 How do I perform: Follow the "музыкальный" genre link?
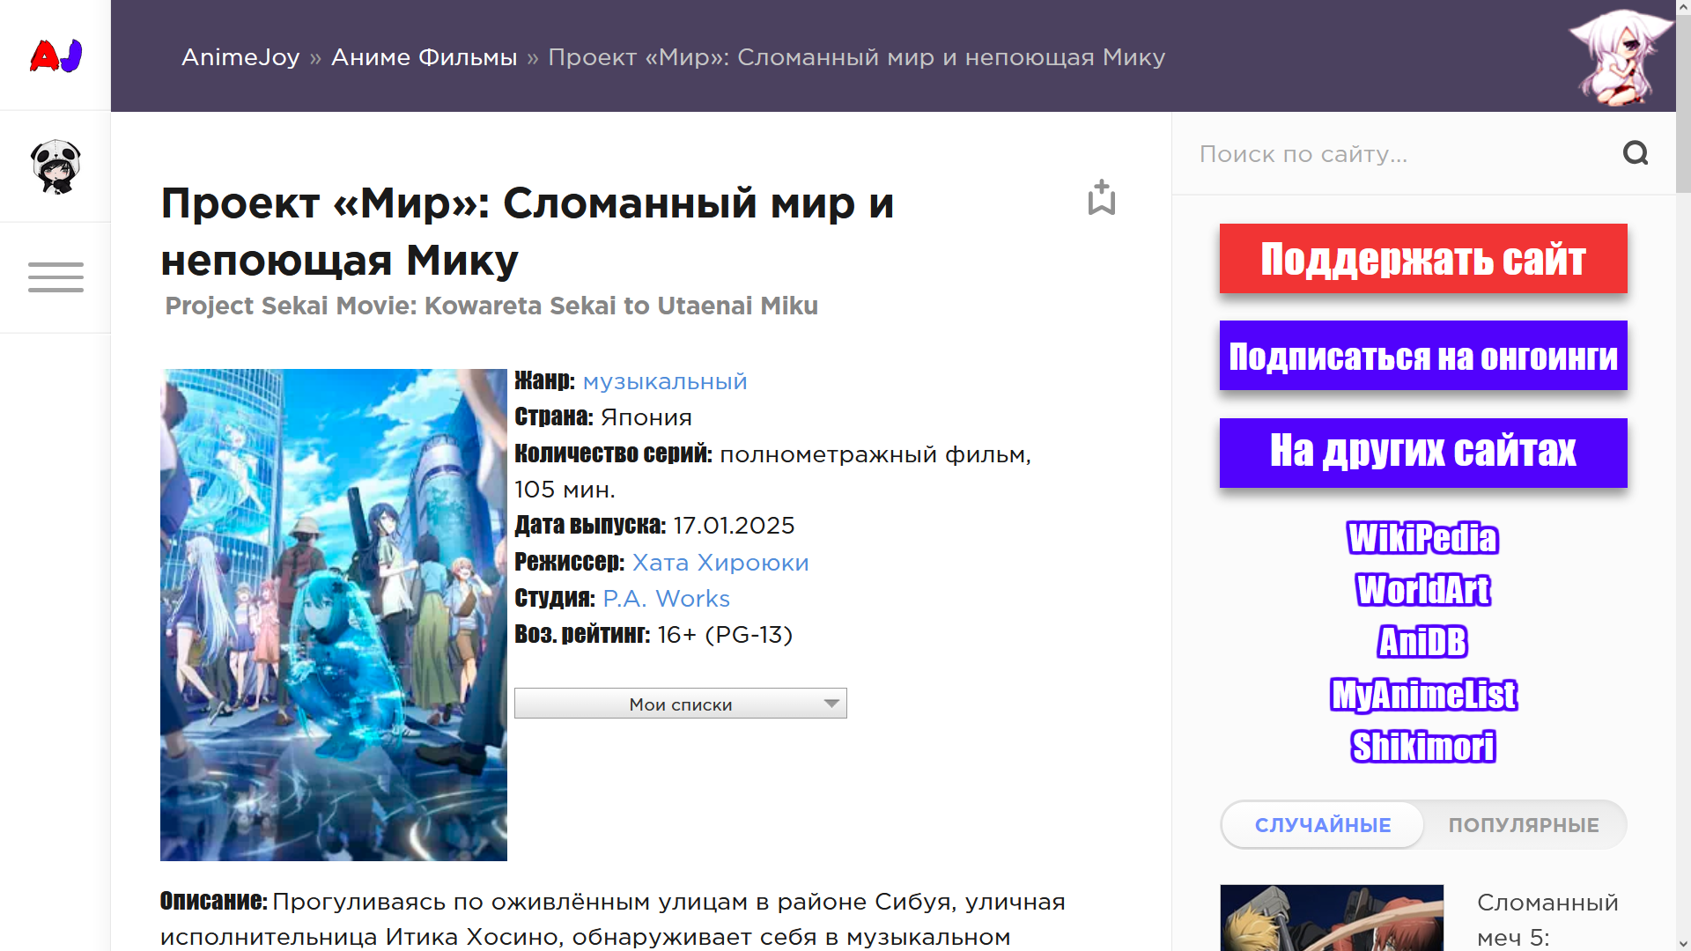click(664, 381)
